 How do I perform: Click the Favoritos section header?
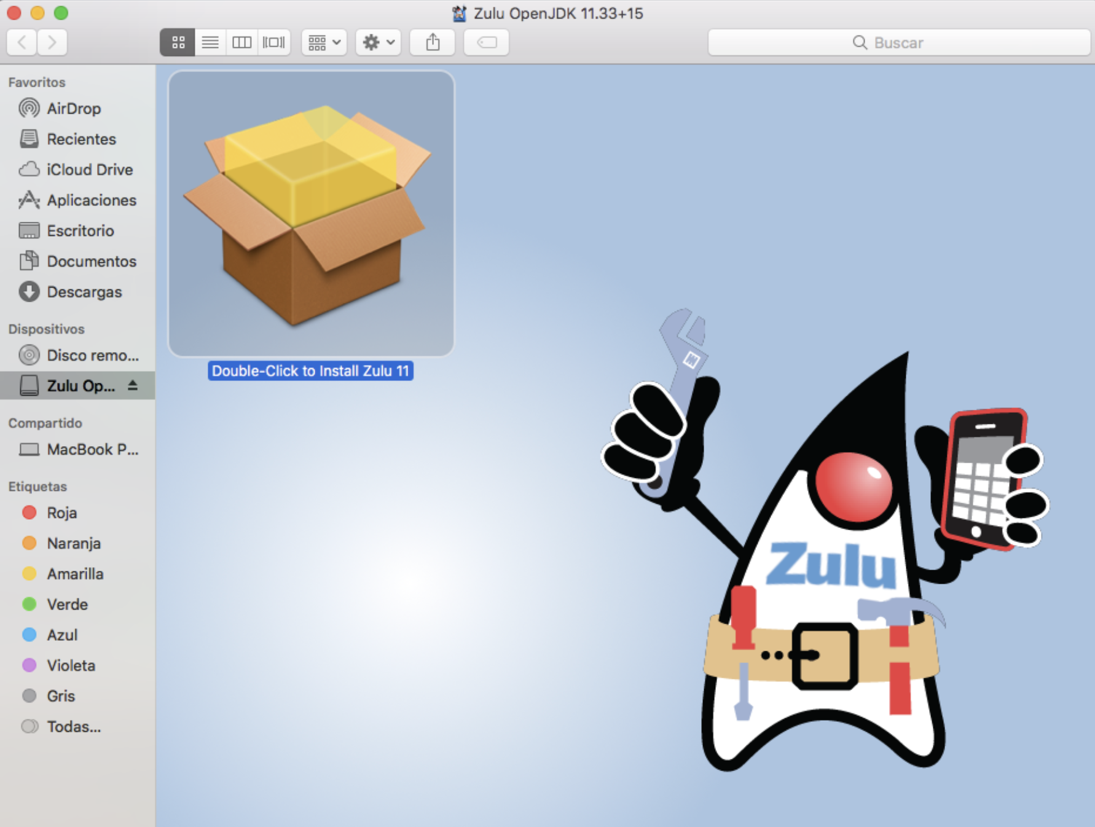37,82
